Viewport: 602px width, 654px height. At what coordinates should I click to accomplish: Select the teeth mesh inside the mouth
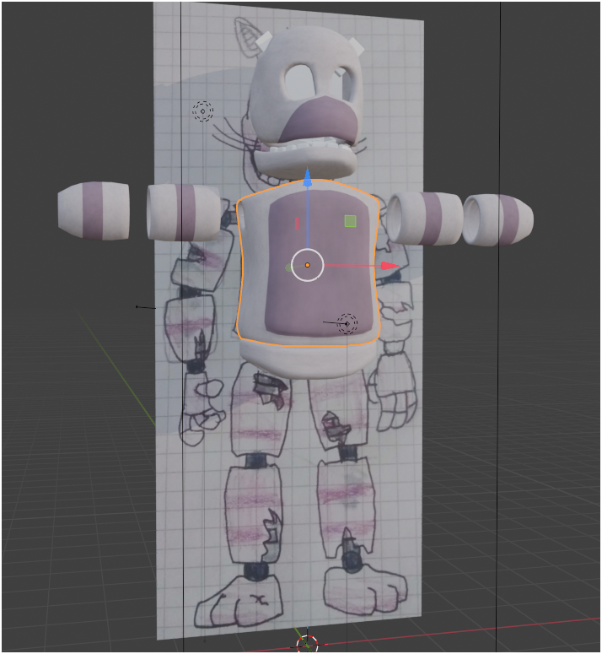point(309,145)
